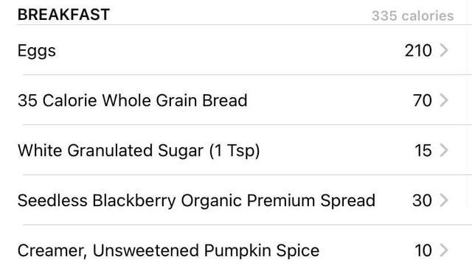The width and height of the screenshot is (472, 271).
Task: Tap chevron beside 35 Calorie Whole Grain Bread
Action: click(x=444, y=100)
